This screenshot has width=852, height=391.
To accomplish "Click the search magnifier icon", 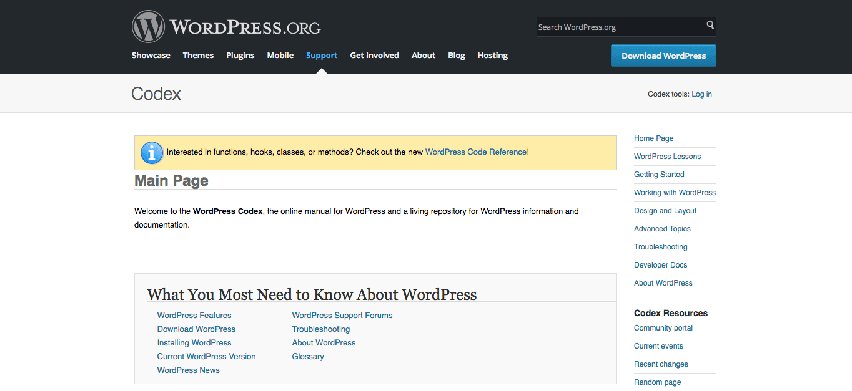I will (710, 25).
